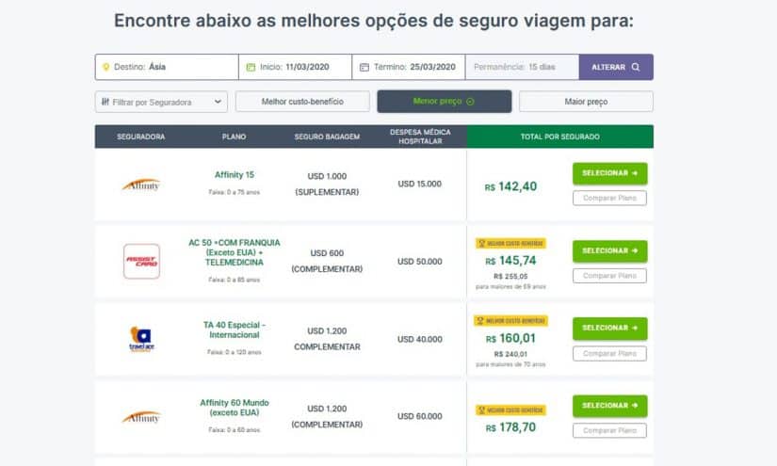Click the Travel Ace logo
Screen dimensions: 777x466
(x=141, y=339)
